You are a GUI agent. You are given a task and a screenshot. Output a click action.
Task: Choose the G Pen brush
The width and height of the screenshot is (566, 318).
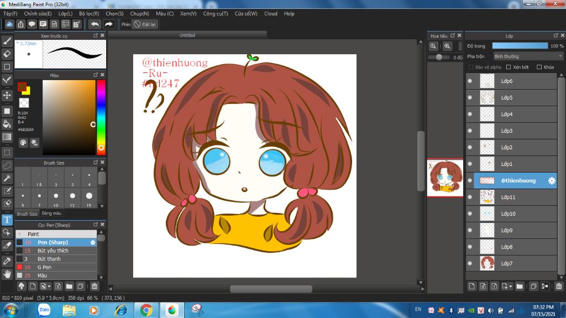(56, 268)
